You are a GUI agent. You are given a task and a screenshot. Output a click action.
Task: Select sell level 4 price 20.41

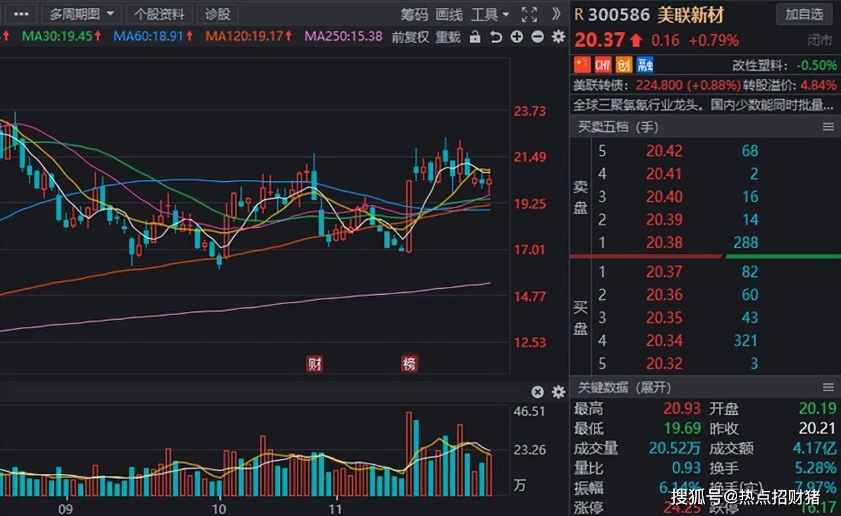[x=664, y=174]
